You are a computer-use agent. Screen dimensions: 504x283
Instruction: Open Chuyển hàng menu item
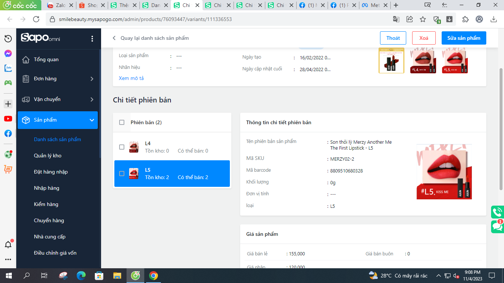point(49,220)
